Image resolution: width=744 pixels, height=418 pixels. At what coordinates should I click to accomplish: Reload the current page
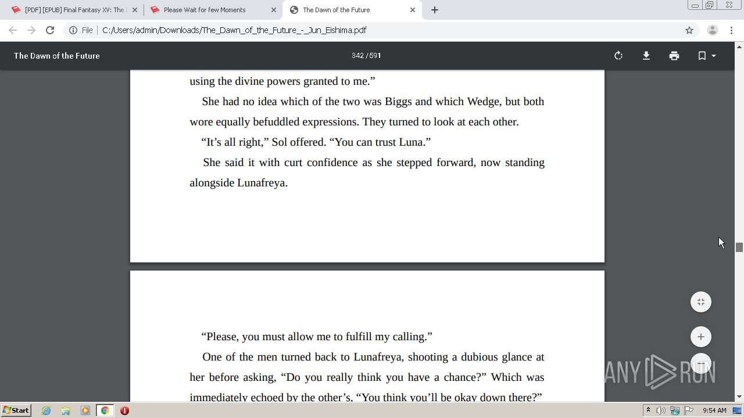(50, 30)
